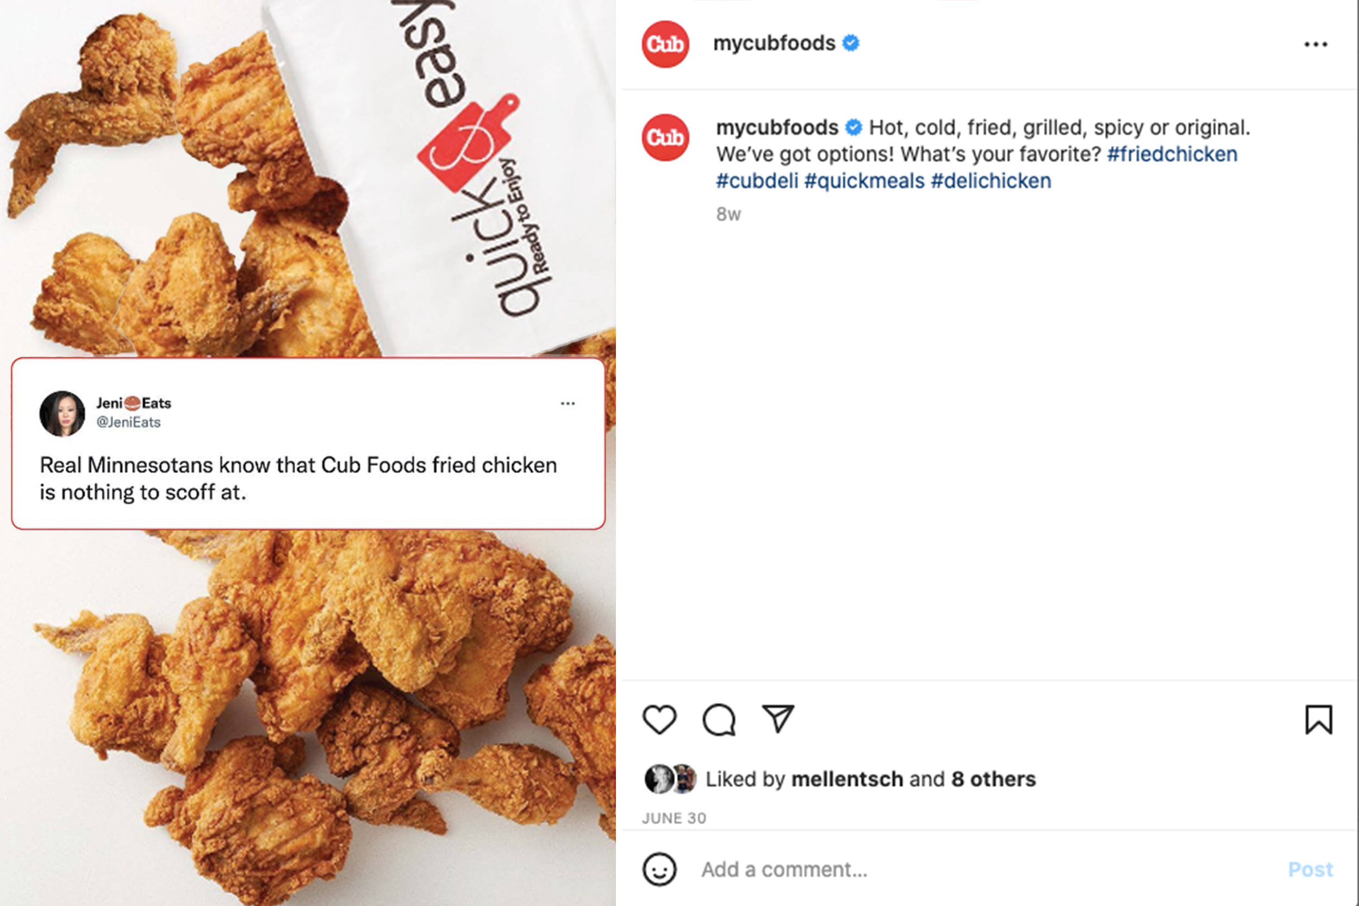Open comments via speech bubble icon
1359x906 pixels.
tap(719, 720)
